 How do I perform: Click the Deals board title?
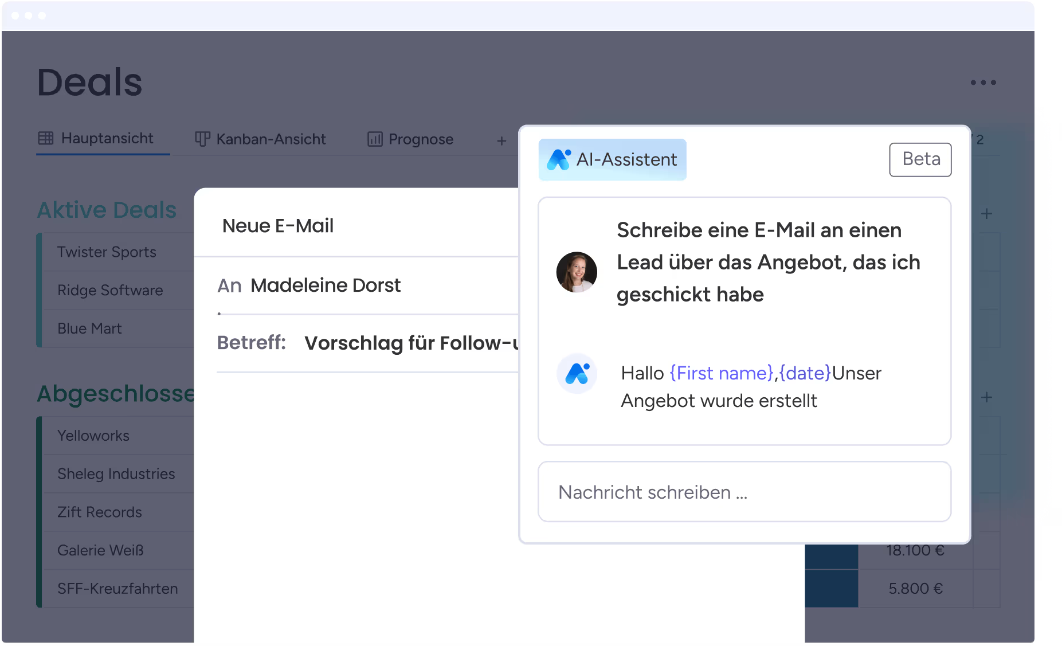point(90,82)
